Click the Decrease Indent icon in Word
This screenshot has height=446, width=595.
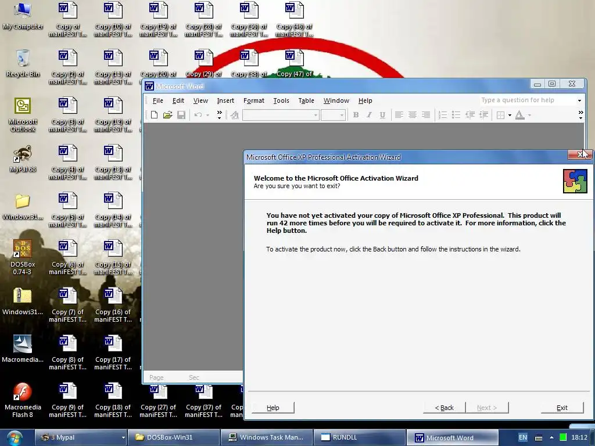pyautogui.click(x=469, y=115)
